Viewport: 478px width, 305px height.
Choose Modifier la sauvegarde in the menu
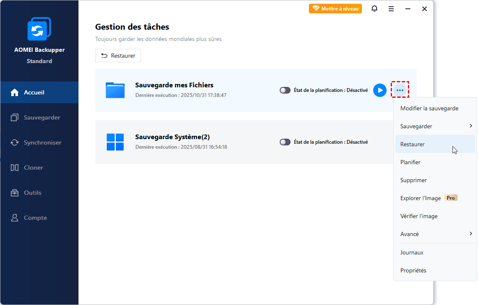435,108
